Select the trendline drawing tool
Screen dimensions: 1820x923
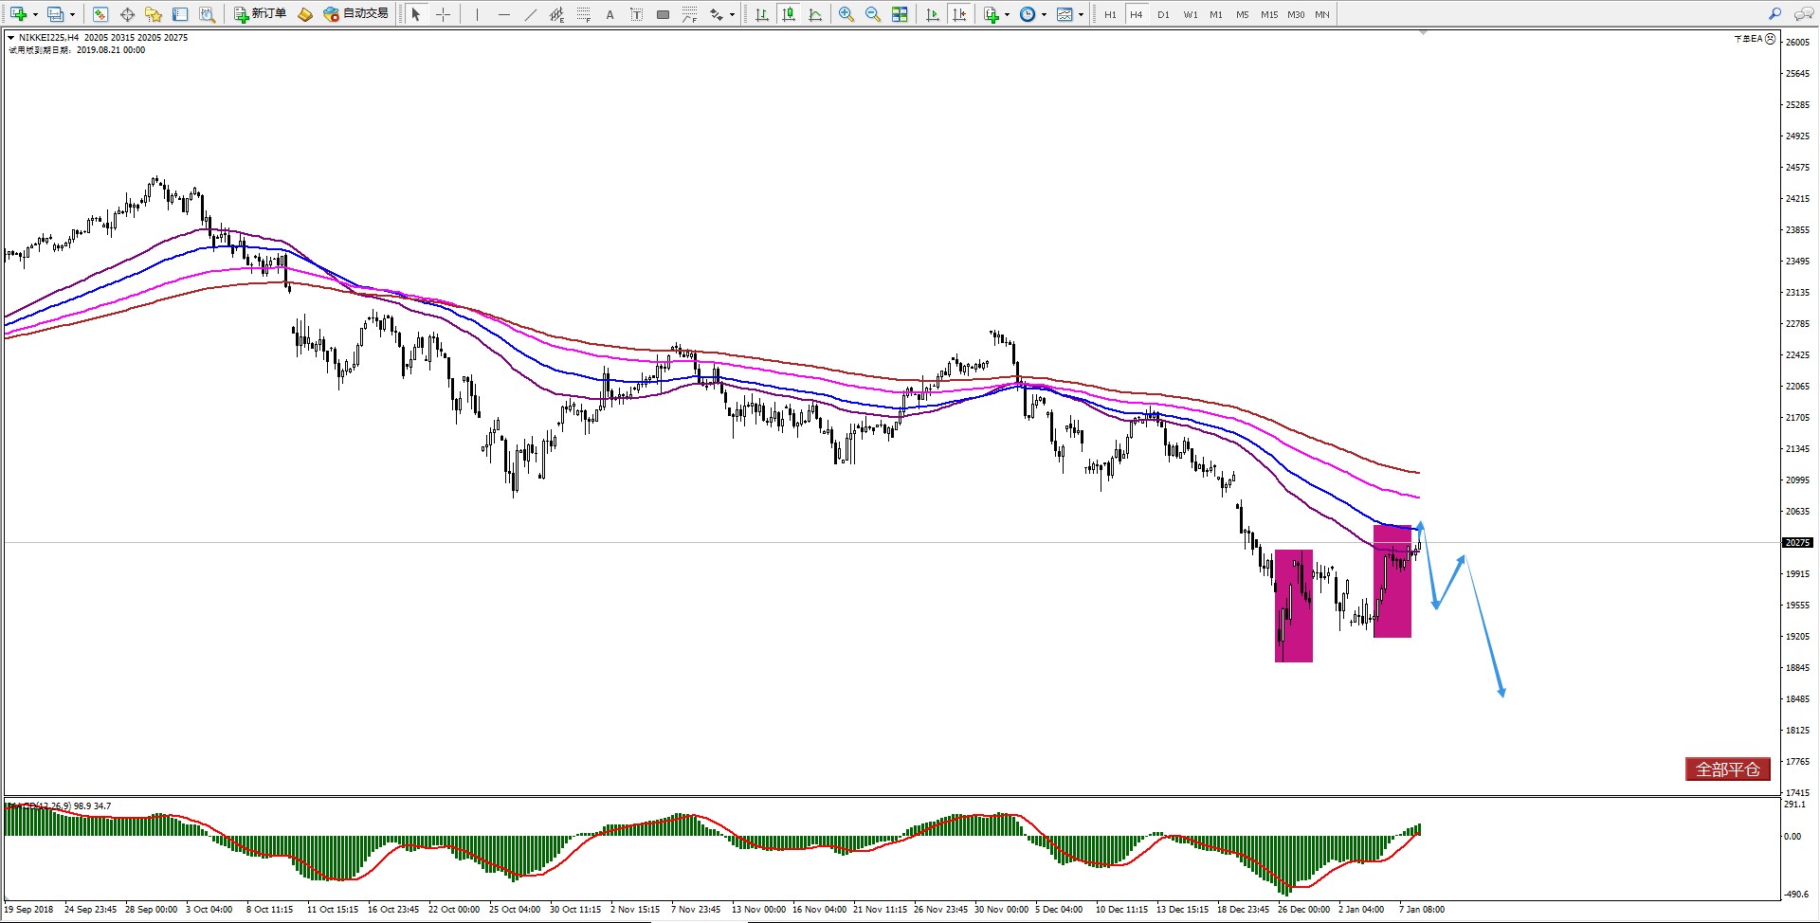[x=530, y=14]
